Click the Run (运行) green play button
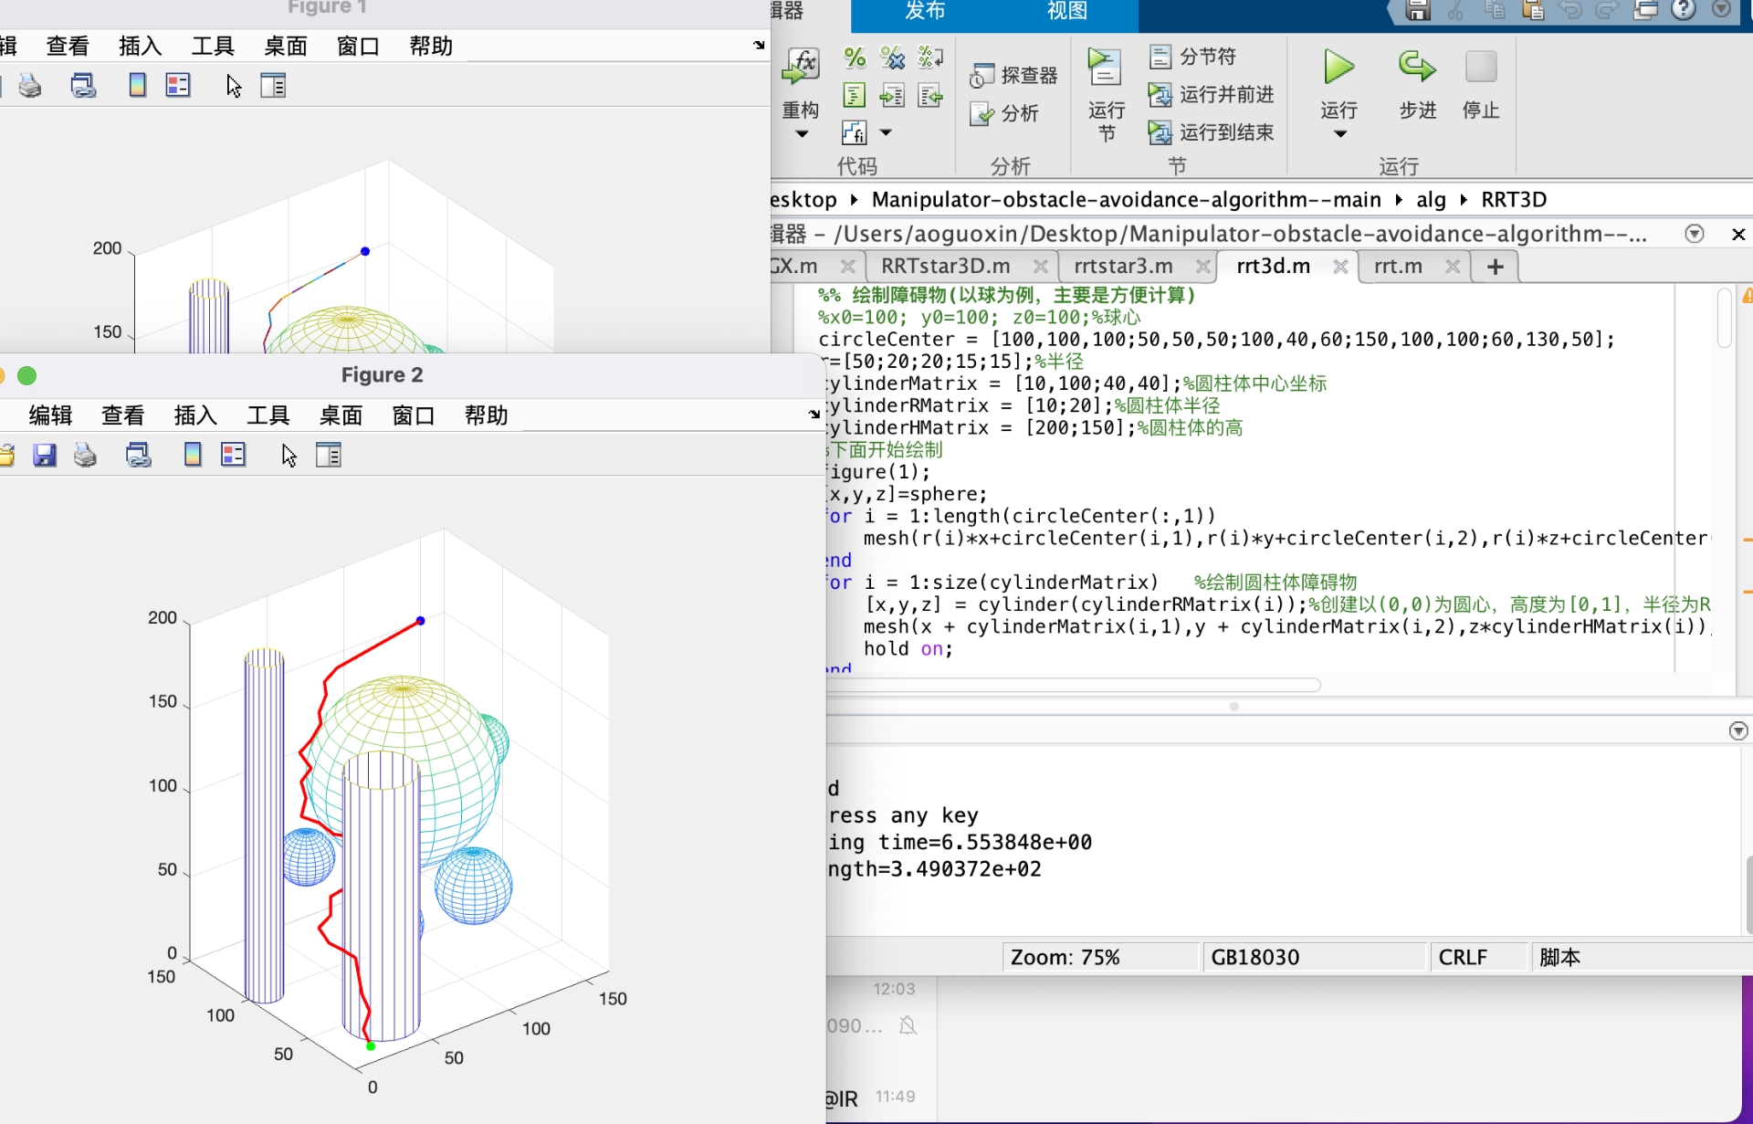Viewport: 1753px width, 1124px height. point(1338,68)
